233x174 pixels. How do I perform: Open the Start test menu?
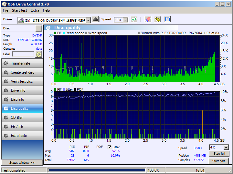click(x=19, y=10)
